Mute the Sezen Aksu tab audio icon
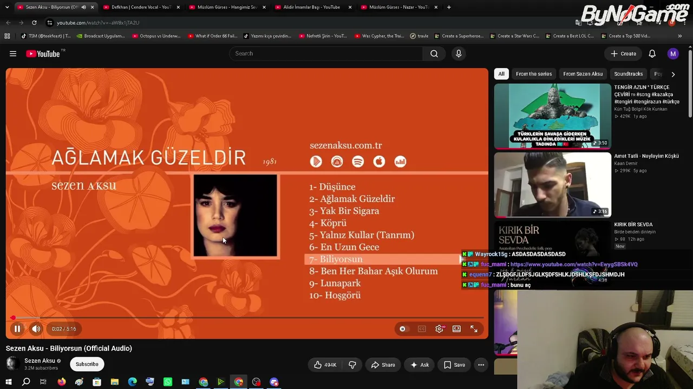Image resolution: width=693 pixels, height=389 pixels. (x=83, y=7)
